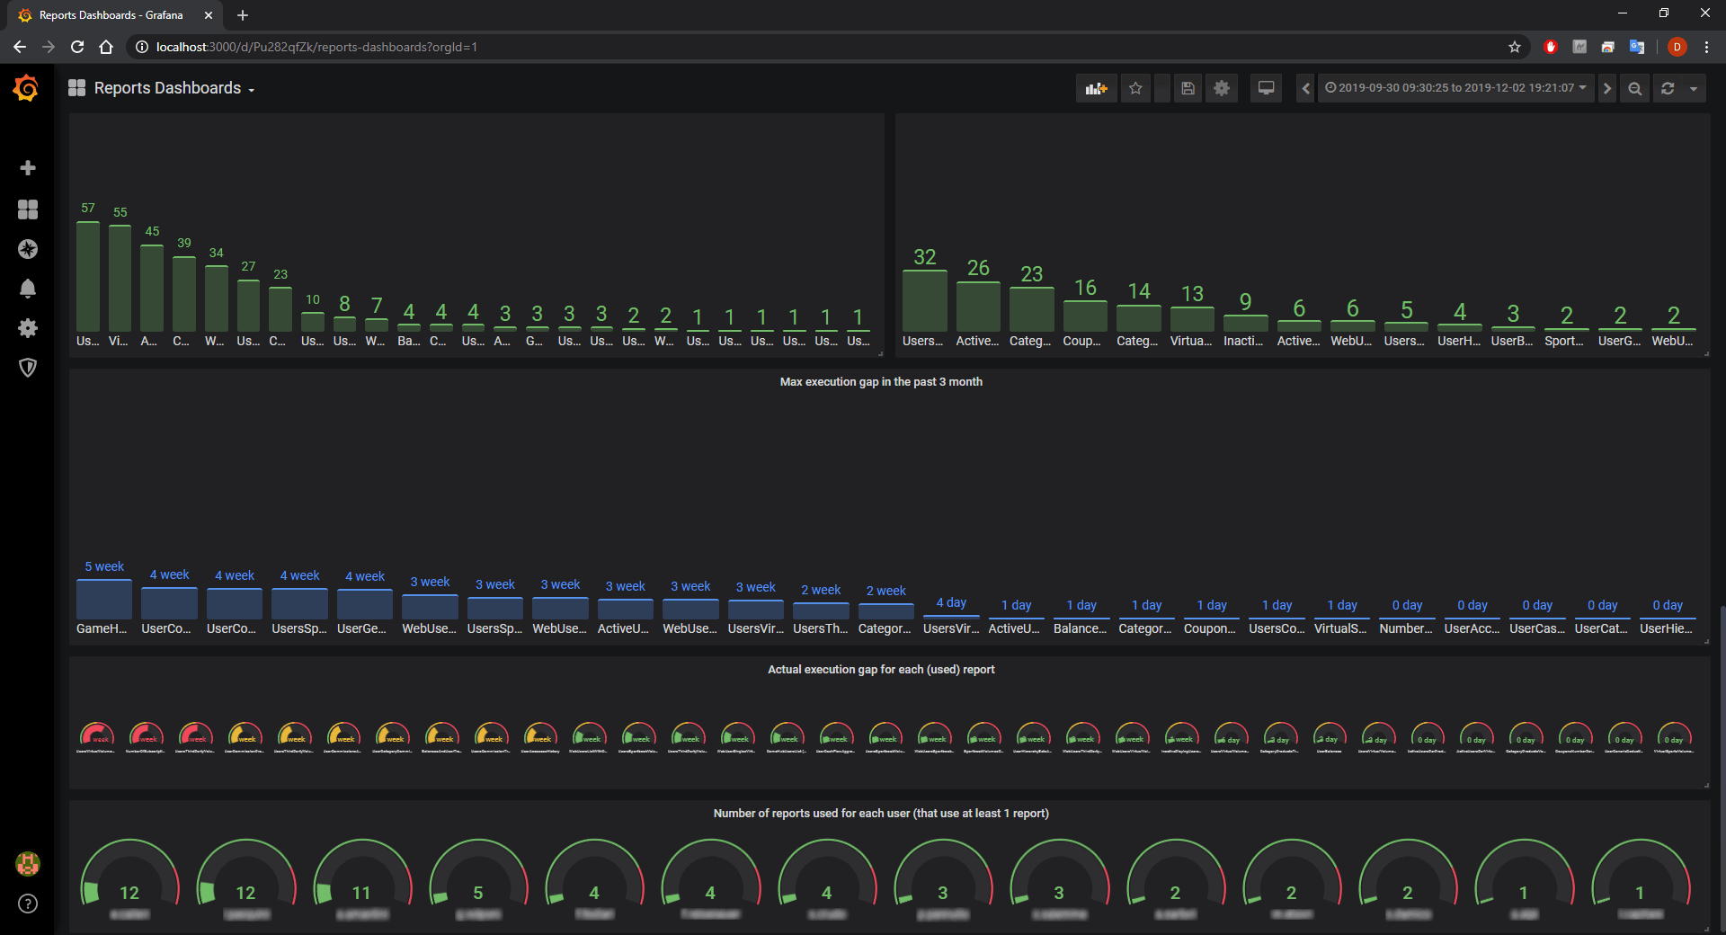This screenshot has height=935, width=1726.
Task: Click the Zoom out time range button
Action: [1634, 88]
